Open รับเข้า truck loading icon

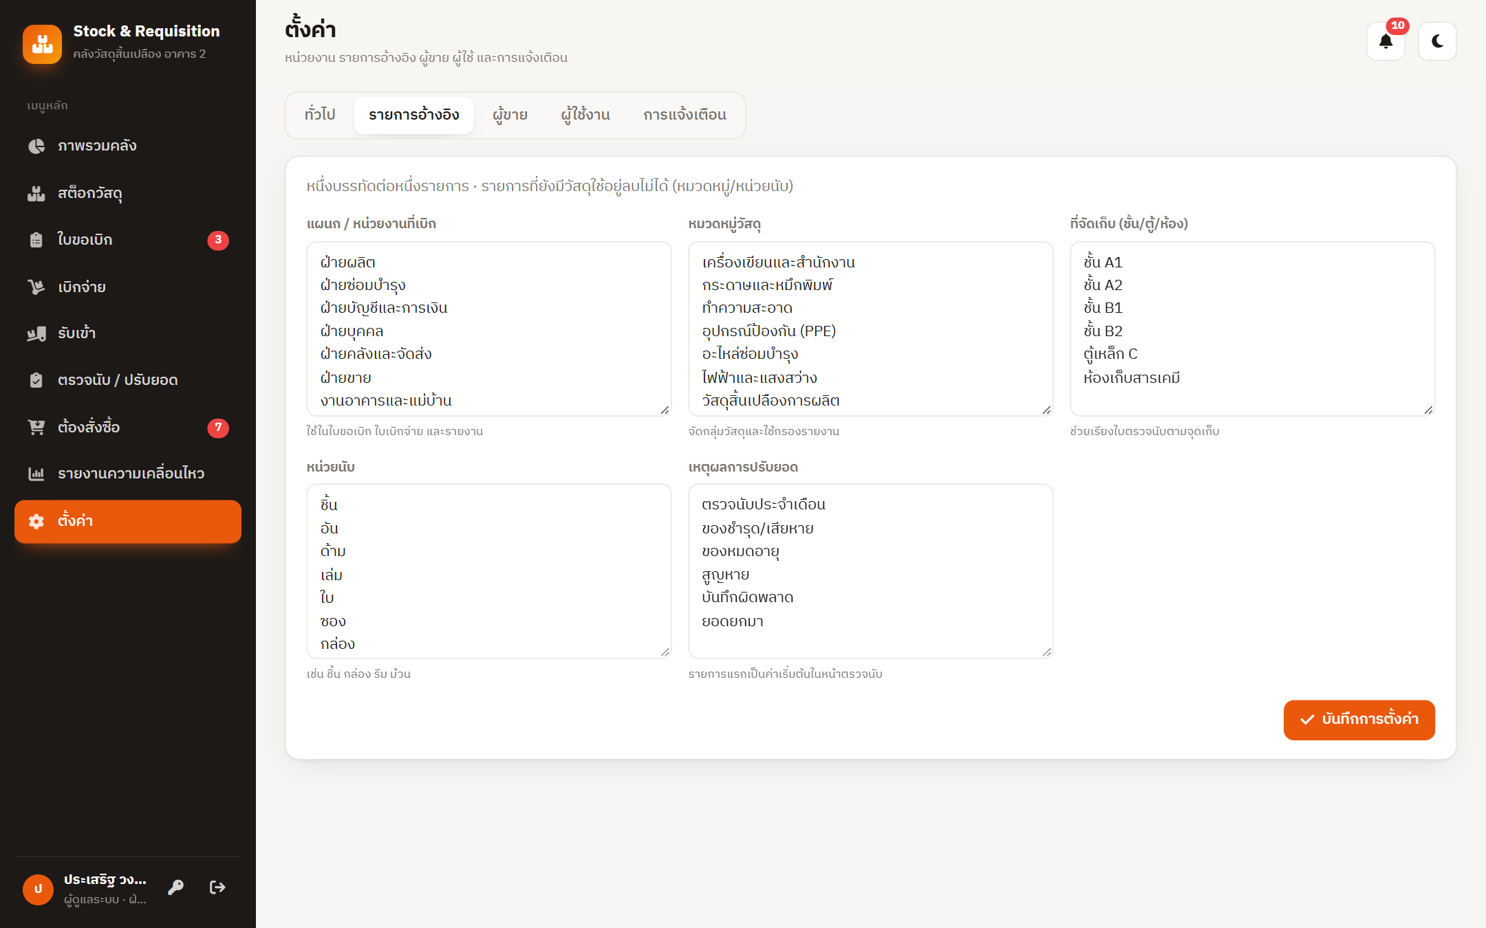[x=36, y=333]
